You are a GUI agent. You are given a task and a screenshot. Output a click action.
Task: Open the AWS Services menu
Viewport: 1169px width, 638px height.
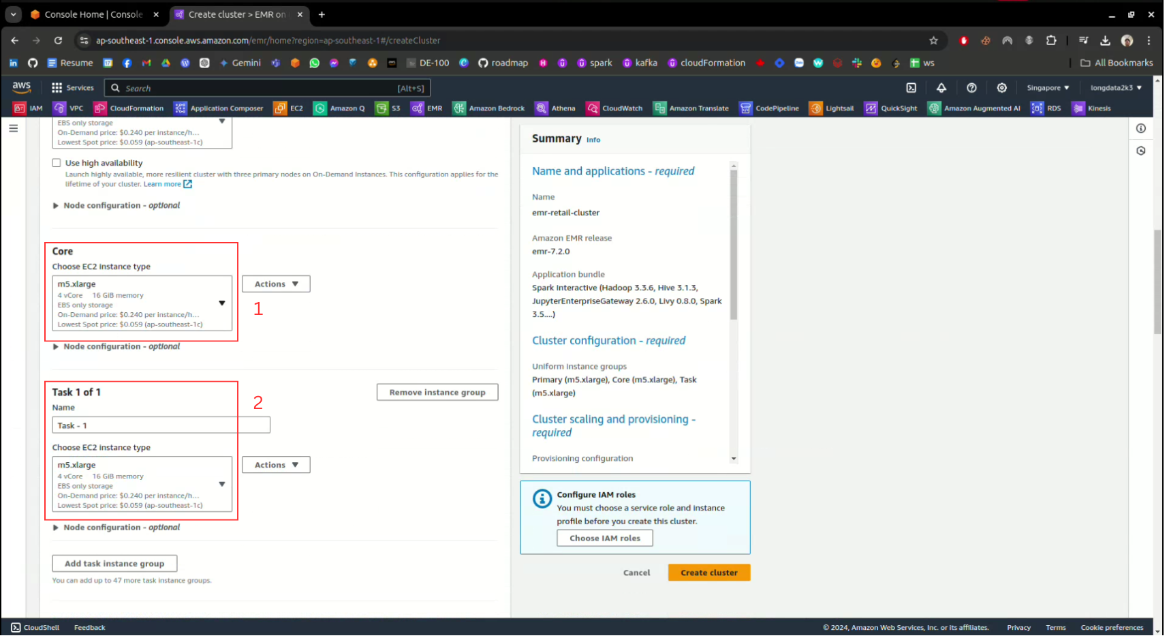tap(73, 88)
